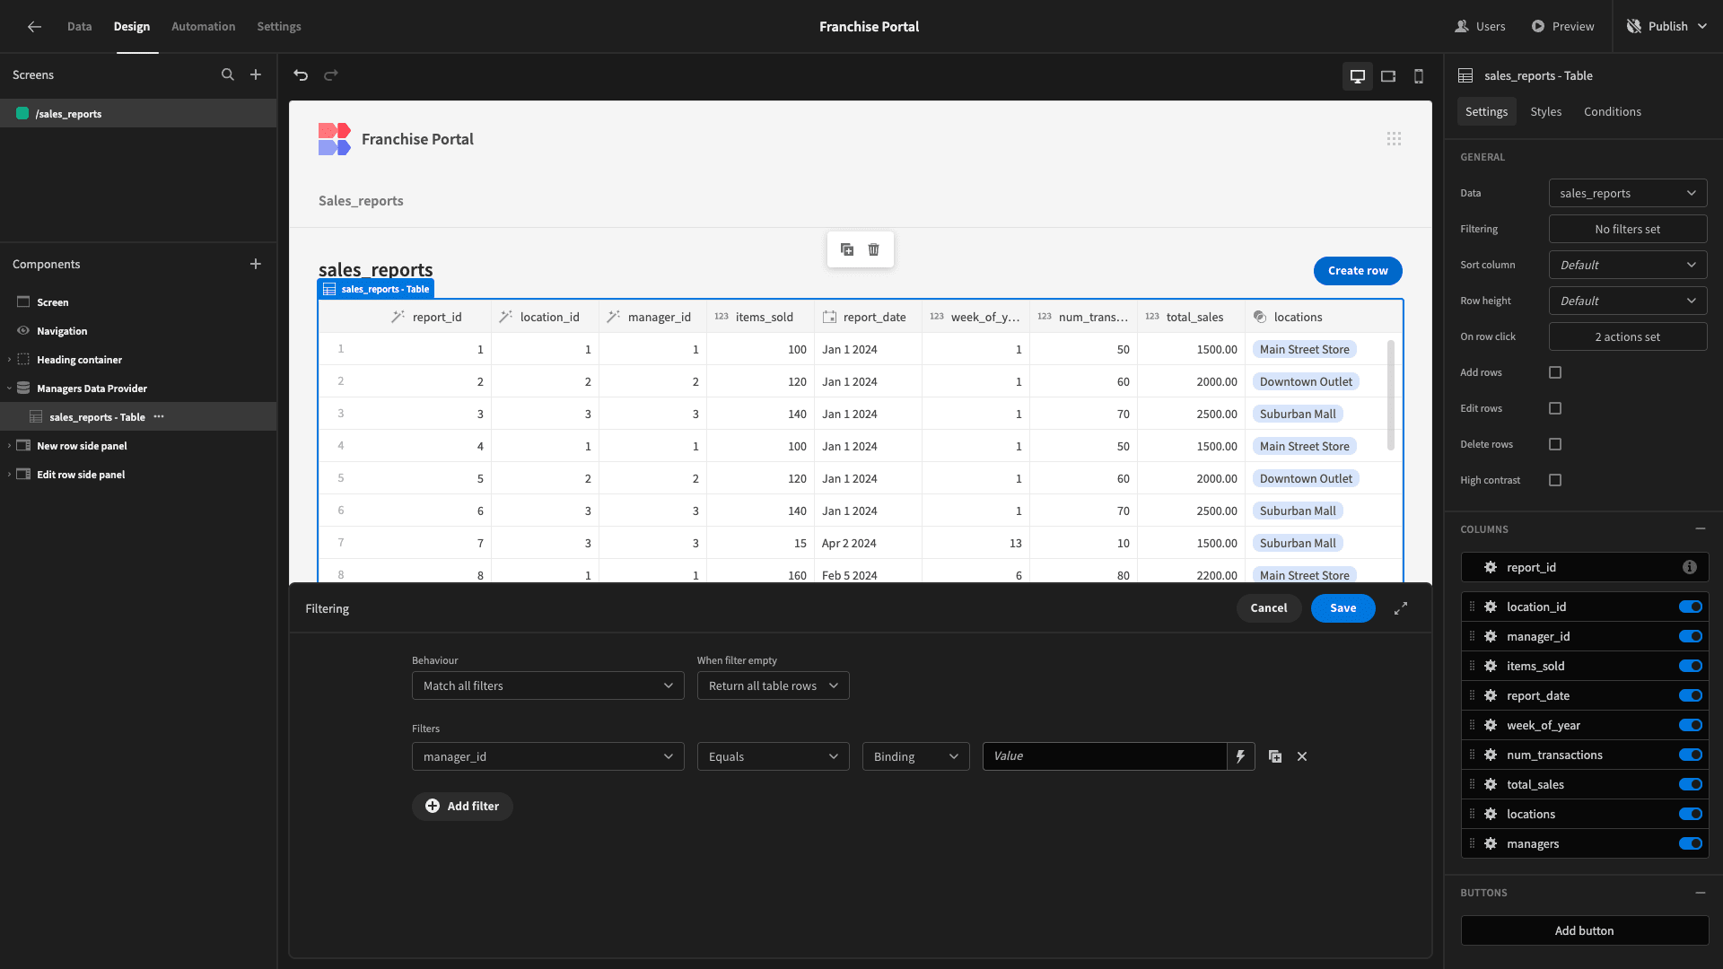Viewport: 1723px width, 969px height.
Task: Switch to the Styles tab
Action: (1545, 112)
